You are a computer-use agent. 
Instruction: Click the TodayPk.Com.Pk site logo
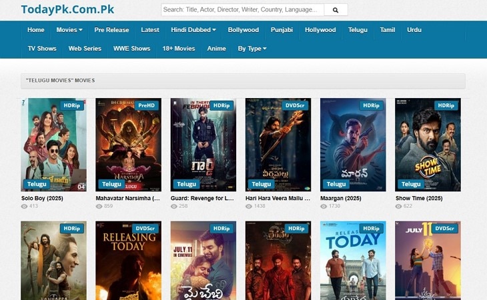tap(67, 9)
